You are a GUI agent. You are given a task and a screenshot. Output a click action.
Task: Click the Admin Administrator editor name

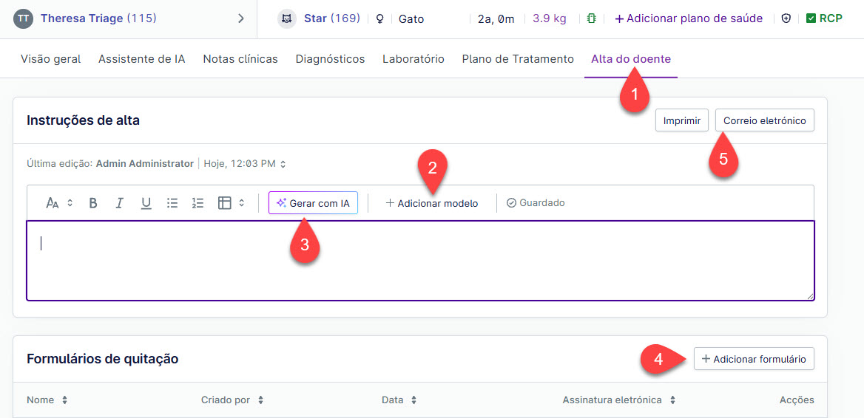coord(145,163)
